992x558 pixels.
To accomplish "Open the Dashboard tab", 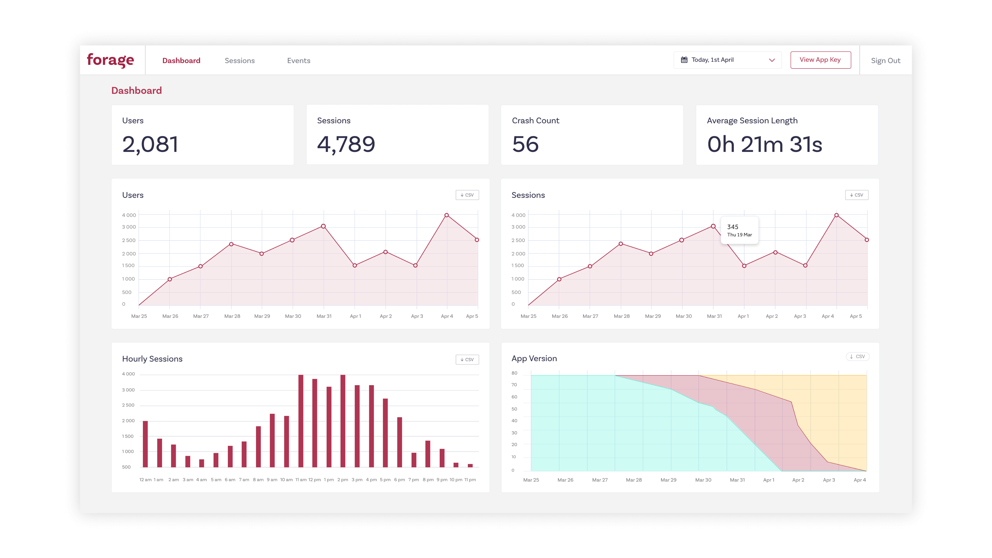I will coord(181,60).
